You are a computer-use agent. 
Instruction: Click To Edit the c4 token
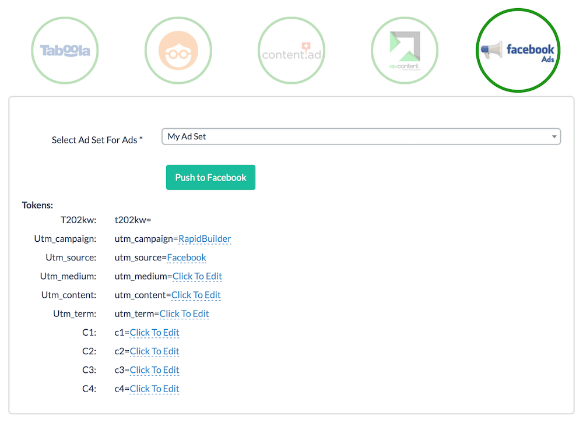click(154, 389)
